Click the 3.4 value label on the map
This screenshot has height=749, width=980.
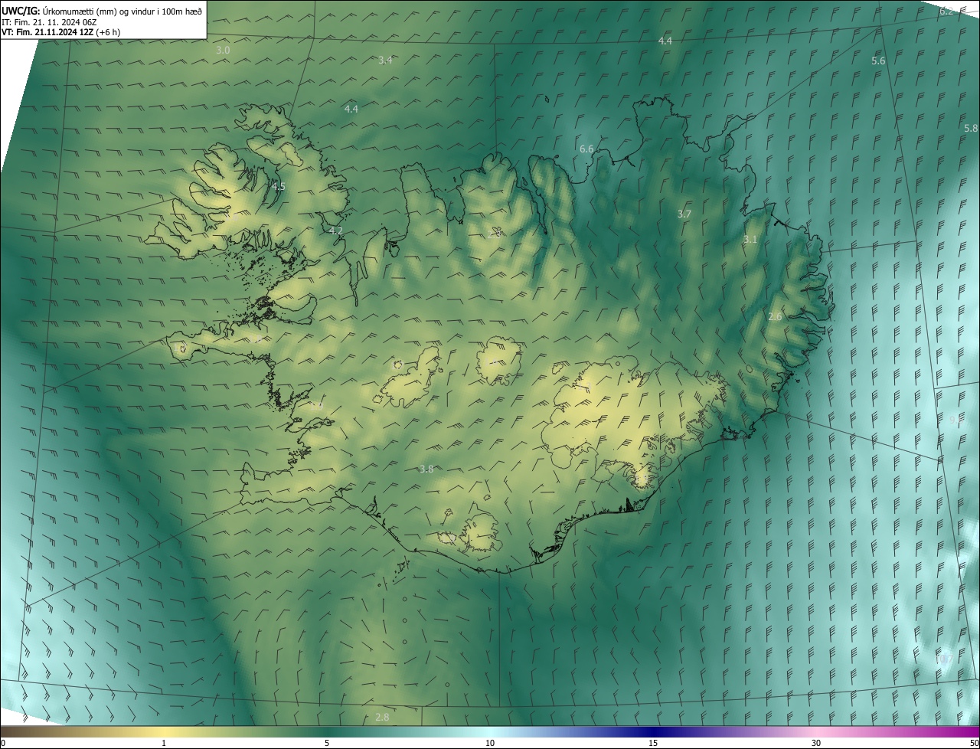pos(385,60)
